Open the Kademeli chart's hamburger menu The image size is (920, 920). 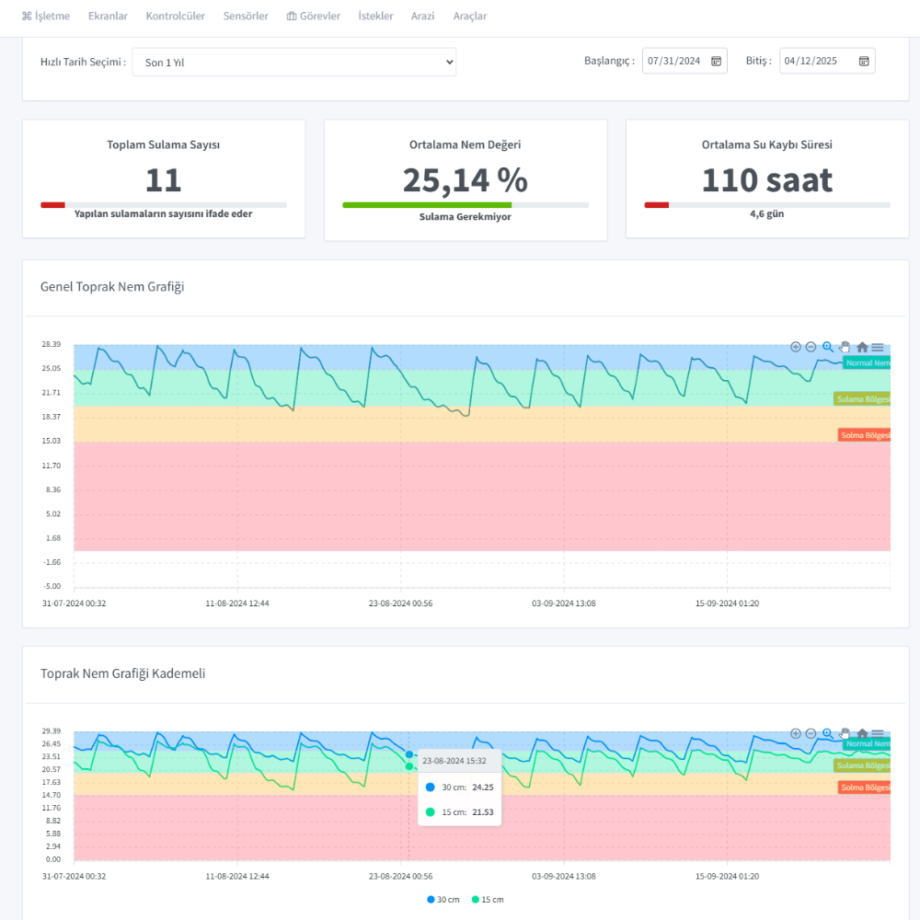click(x=877, y=733)
